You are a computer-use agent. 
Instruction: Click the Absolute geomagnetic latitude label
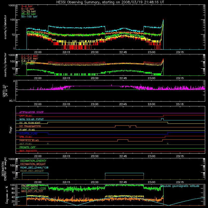[180, 186]
